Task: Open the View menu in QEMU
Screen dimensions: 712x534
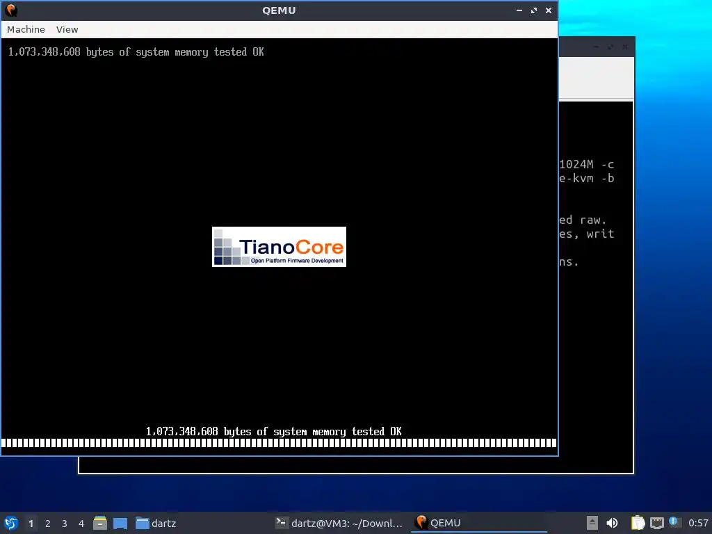Action: [x=67, y=29]
